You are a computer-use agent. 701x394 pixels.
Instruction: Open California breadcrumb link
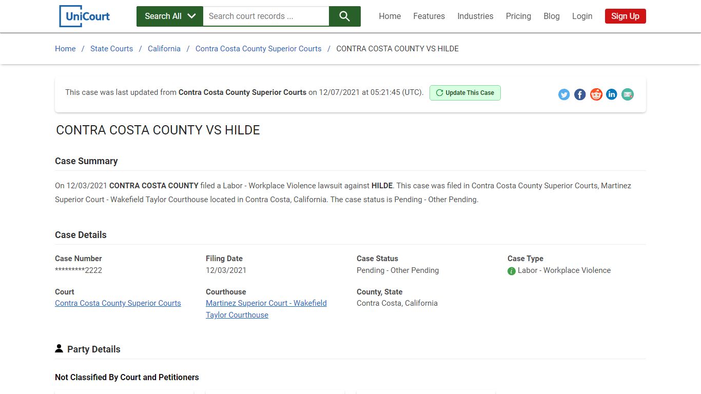(164, 49)
